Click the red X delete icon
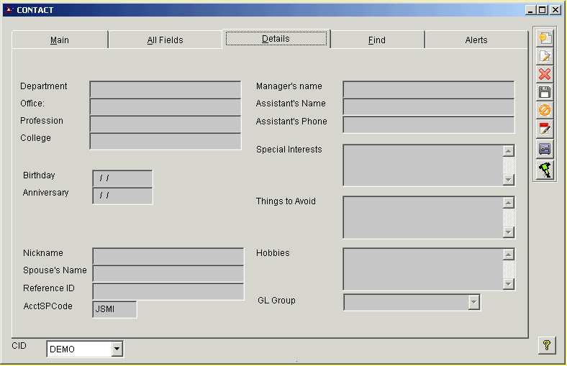 [x=545, y=74]
